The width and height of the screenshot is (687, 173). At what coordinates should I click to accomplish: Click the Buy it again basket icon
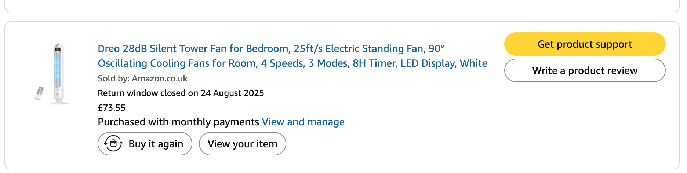click(x=113, y=144)
